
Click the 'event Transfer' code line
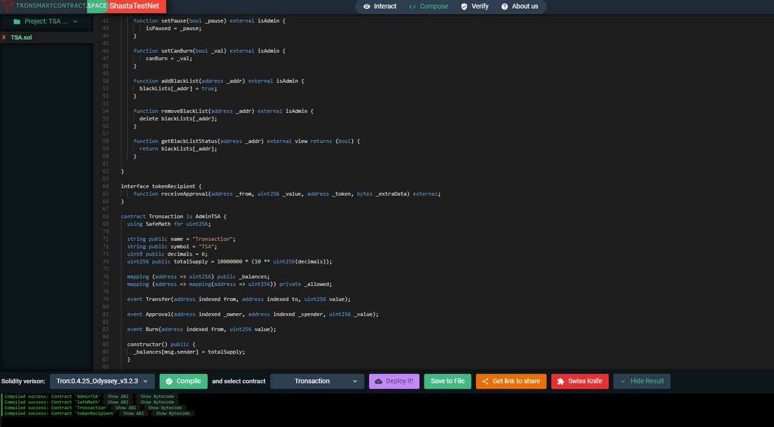(x=238, y=299)
